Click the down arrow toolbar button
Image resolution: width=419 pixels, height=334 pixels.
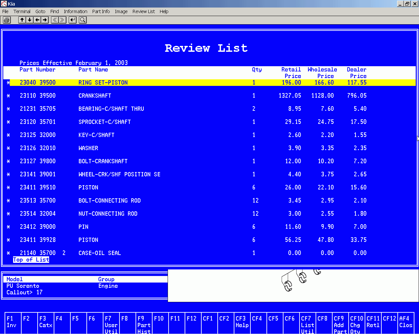pos(29,20)
